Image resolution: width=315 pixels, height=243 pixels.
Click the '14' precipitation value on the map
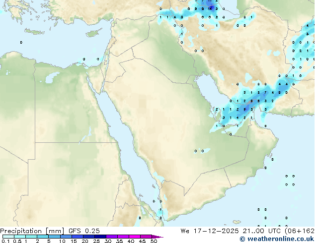pos(210,8)
